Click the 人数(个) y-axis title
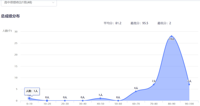 pos(7,31)
